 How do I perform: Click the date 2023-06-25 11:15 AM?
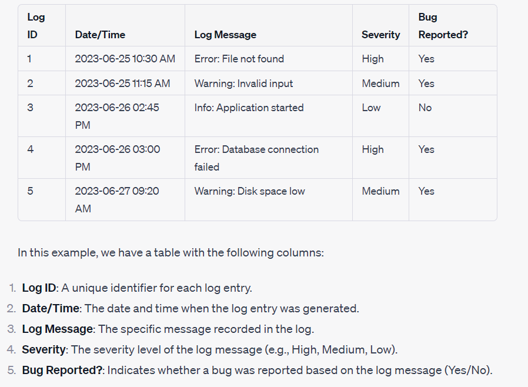tap(122, 83)
